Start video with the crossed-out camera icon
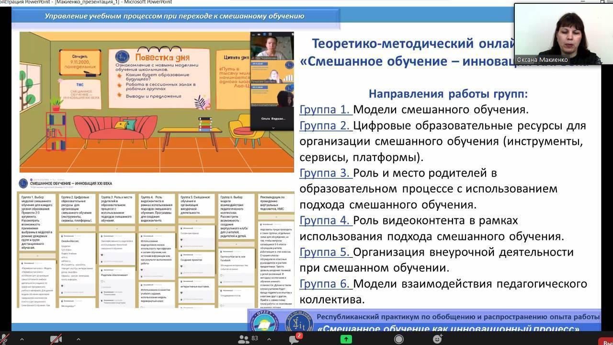The image size is (613, 345). click(56, 339)
